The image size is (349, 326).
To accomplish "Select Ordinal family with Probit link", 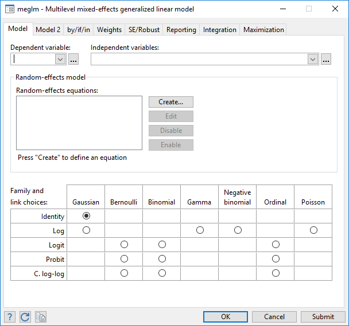I will coord(276,258).
